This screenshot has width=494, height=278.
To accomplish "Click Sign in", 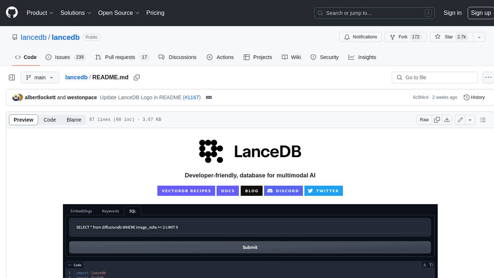I will [x=452, y=13].
